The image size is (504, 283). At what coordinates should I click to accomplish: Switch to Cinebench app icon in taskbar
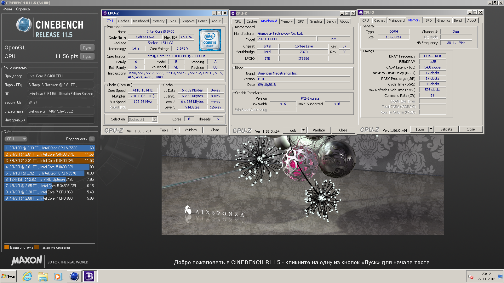74,276
